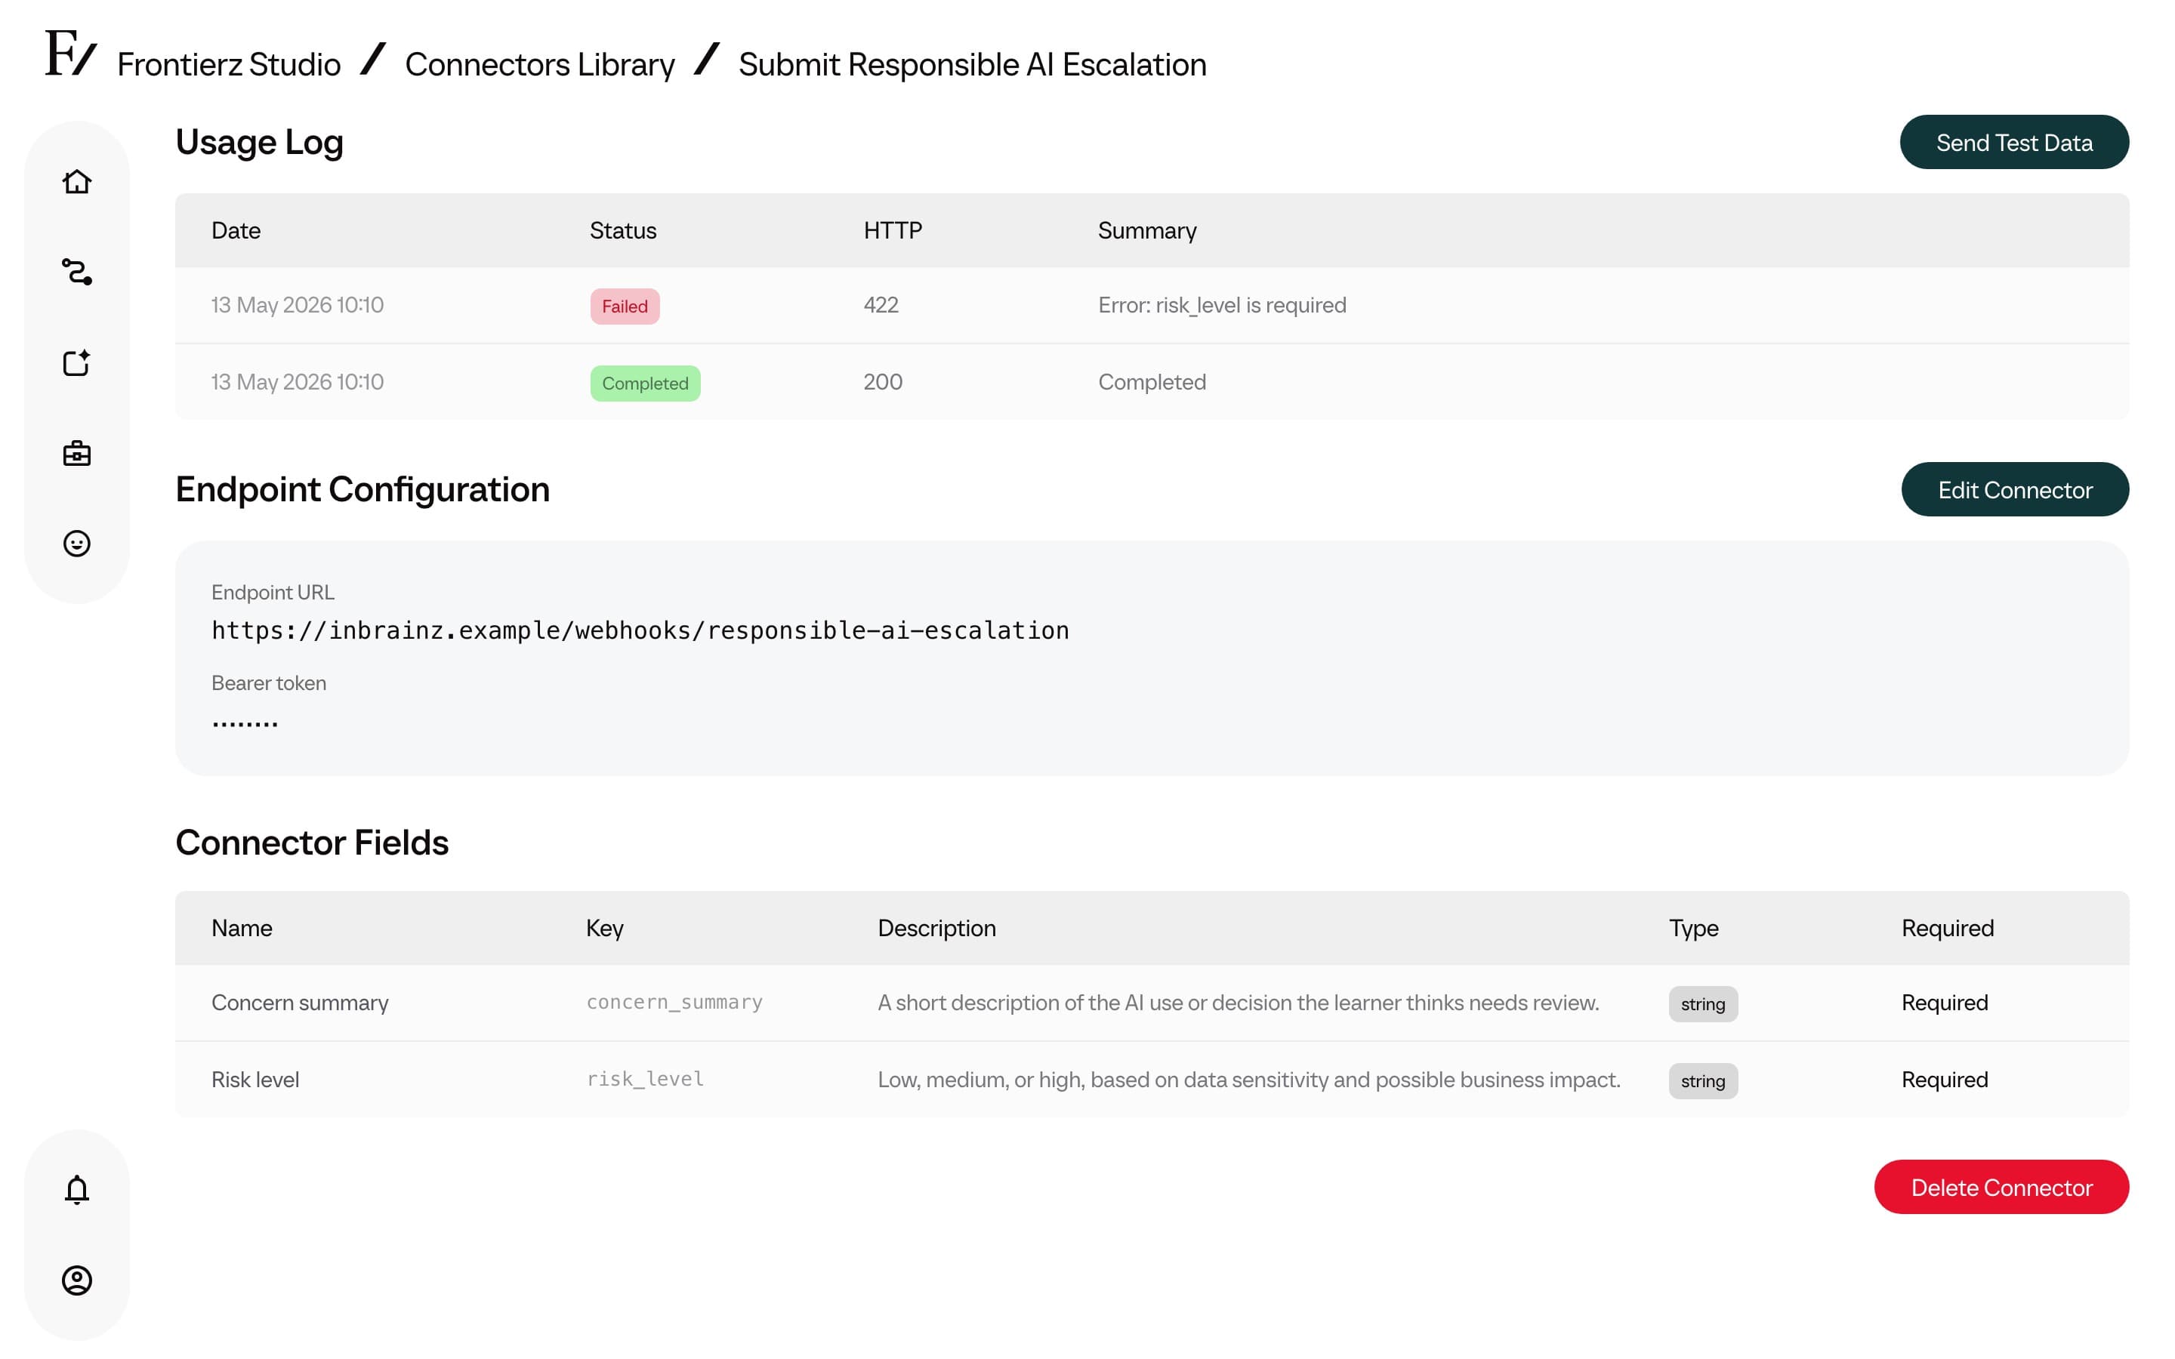Click the date of the Completed log row
Viewport: 2175px width, 1359px height.
click(x=298, y=382)
